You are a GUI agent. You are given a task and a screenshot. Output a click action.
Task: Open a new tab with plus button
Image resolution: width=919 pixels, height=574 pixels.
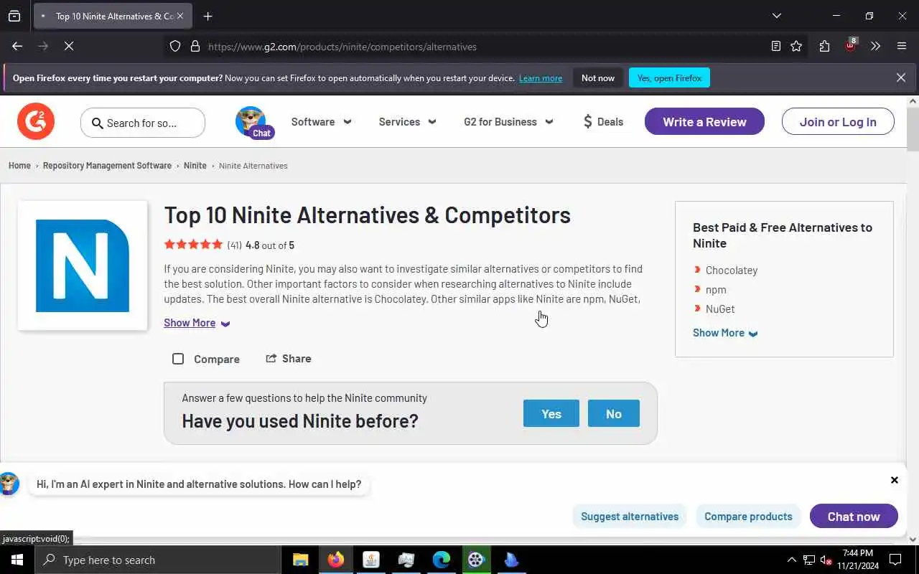[208, 16]
